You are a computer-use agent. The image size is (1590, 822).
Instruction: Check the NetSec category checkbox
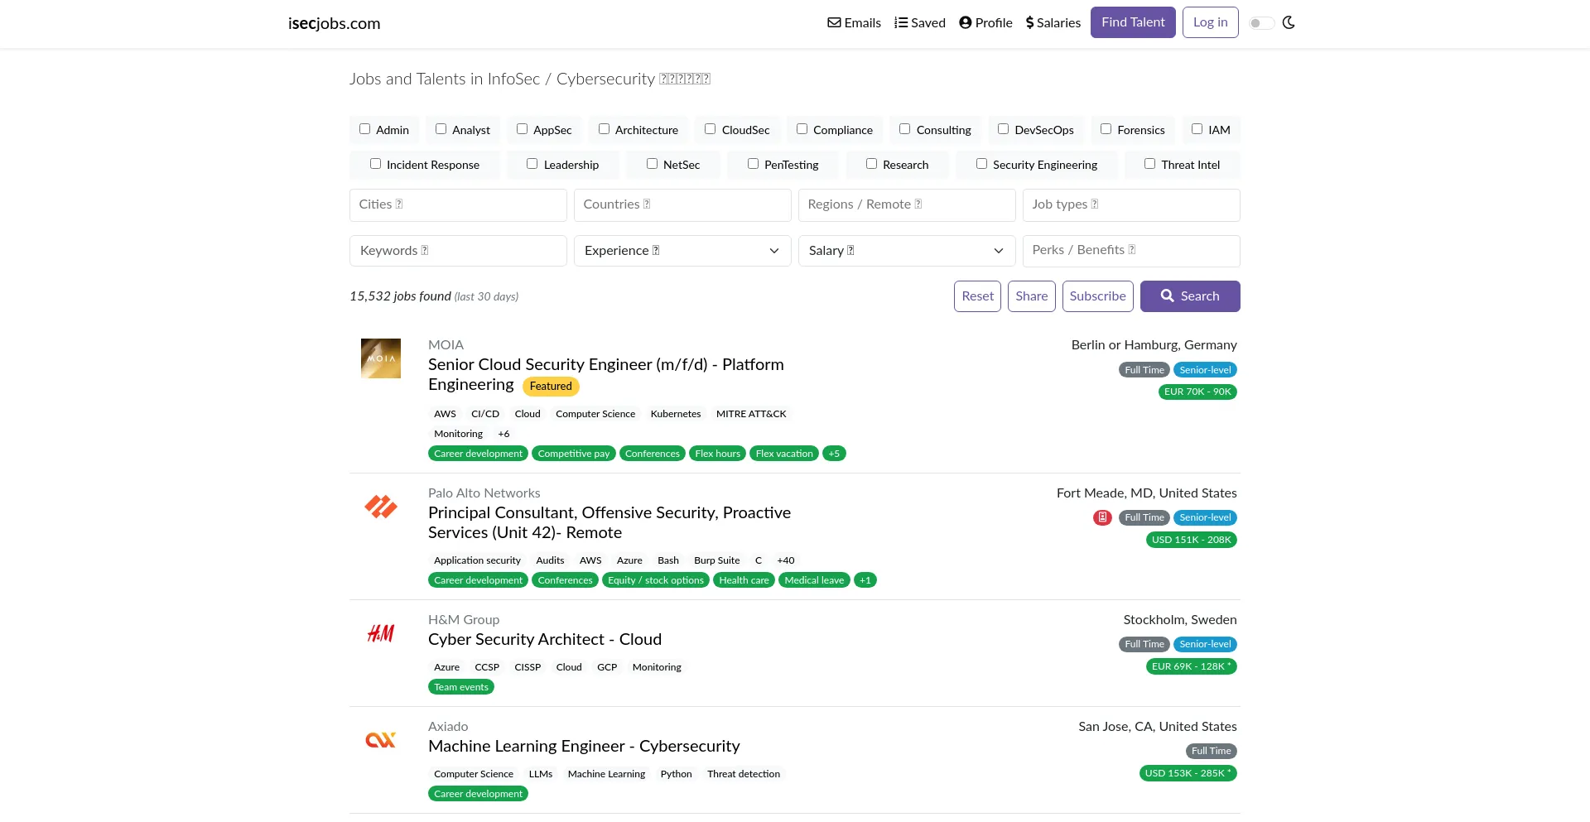[652, 164]
